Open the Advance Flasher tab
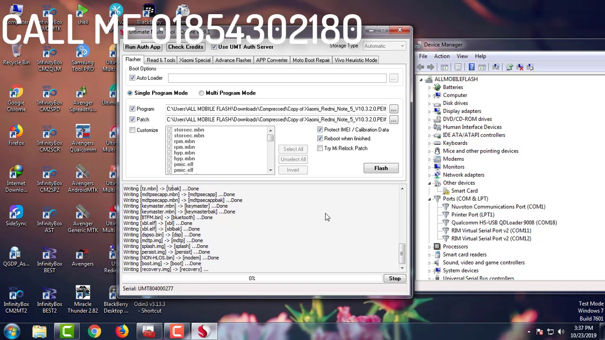Image resolution: width=605 pixels, height=340 pixels. (233, 60)
